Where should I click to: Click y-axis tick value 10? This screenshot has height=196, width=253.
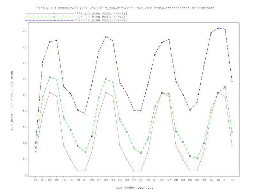pyautogui.click(x=24, y=159)
